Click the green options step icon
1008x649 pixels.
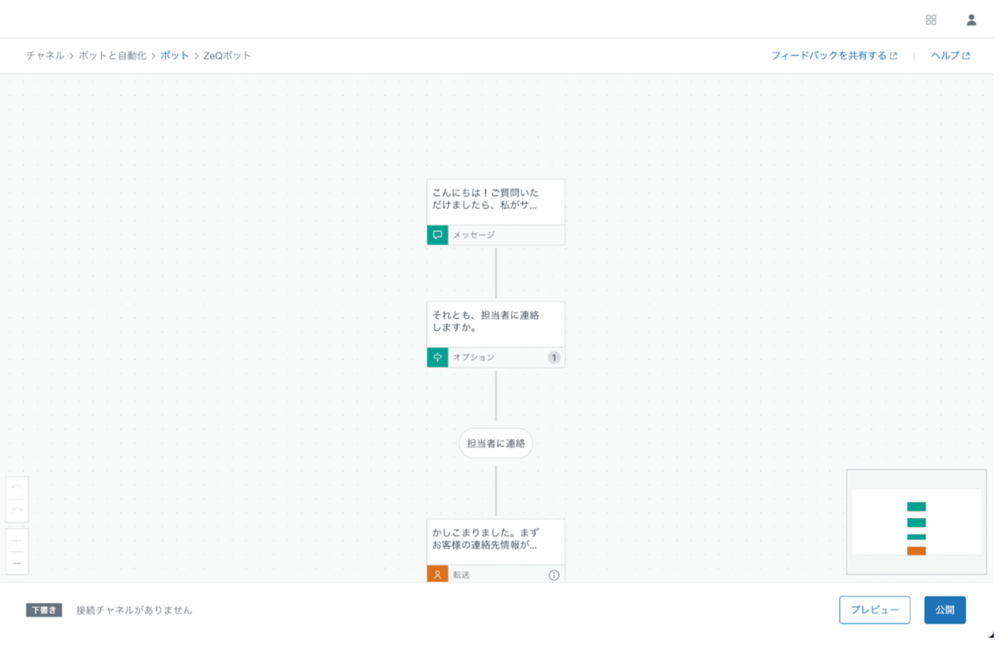pos(438,357)
